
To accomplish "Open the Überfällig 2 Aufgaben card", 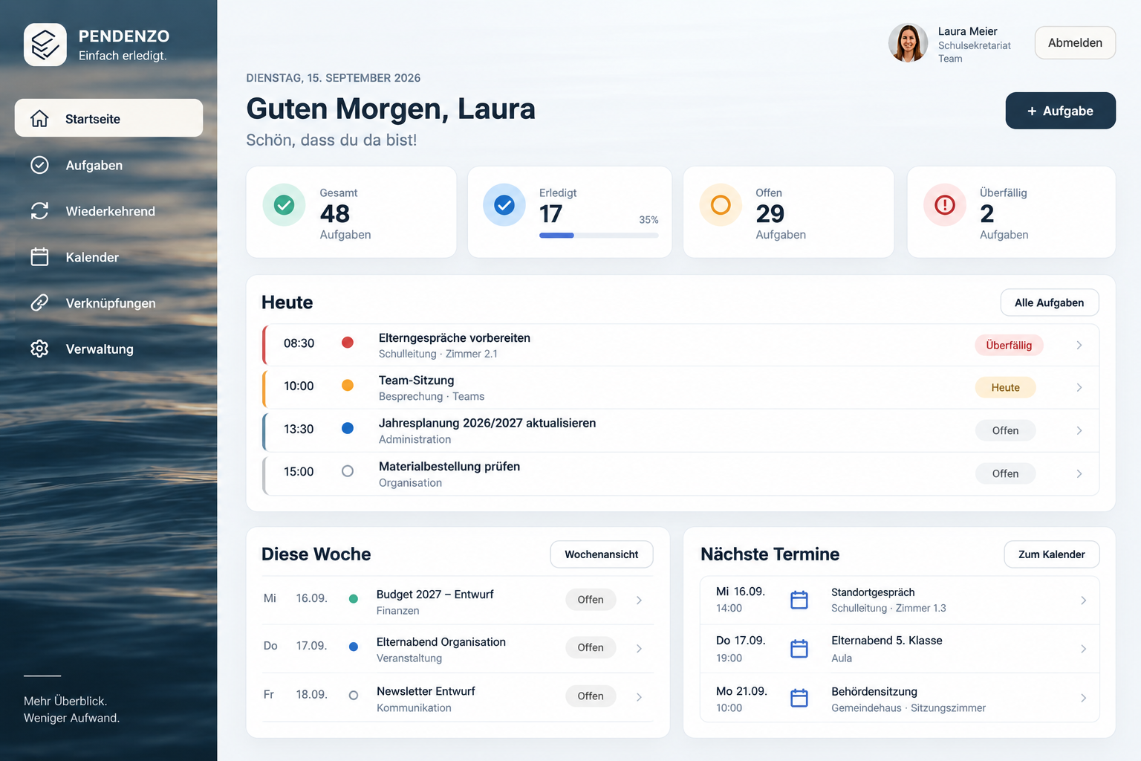I will coord(1011,213).
